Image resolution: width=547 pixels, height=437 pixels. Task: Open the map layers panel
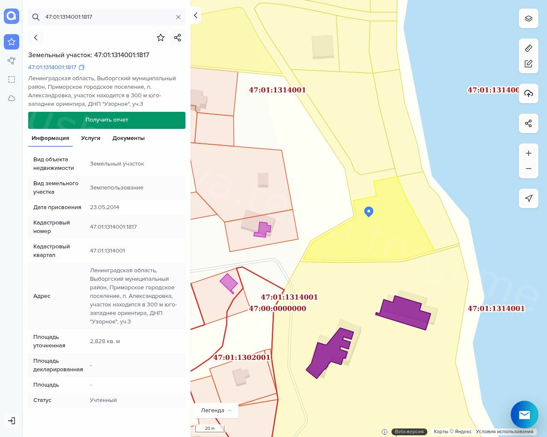(x=529, y=19)
